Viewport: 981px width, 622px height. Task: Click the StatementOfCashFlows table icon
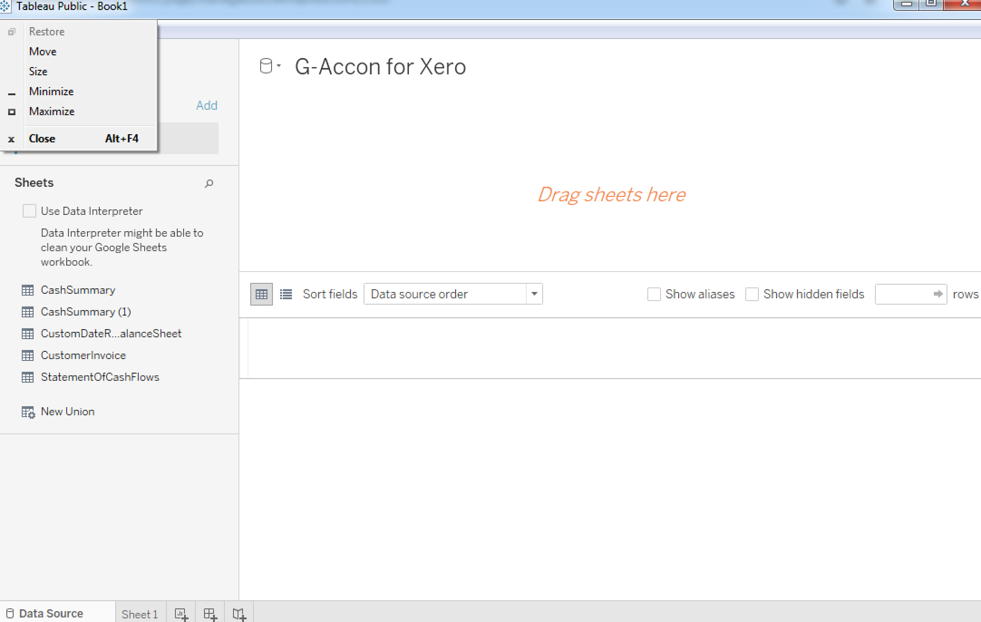coord(28,377)
